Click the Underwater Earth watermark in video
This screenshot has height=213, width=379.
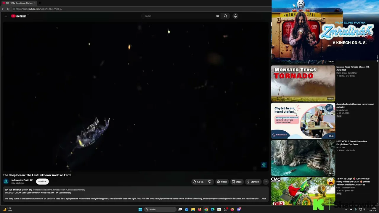[x=264, y=165]
